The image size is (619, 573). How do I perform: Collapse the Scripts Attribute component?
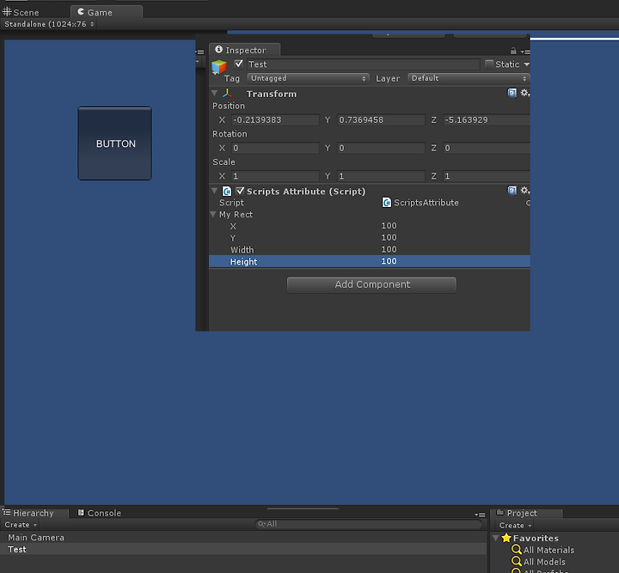pyautogui.click(x=215, y=191)
